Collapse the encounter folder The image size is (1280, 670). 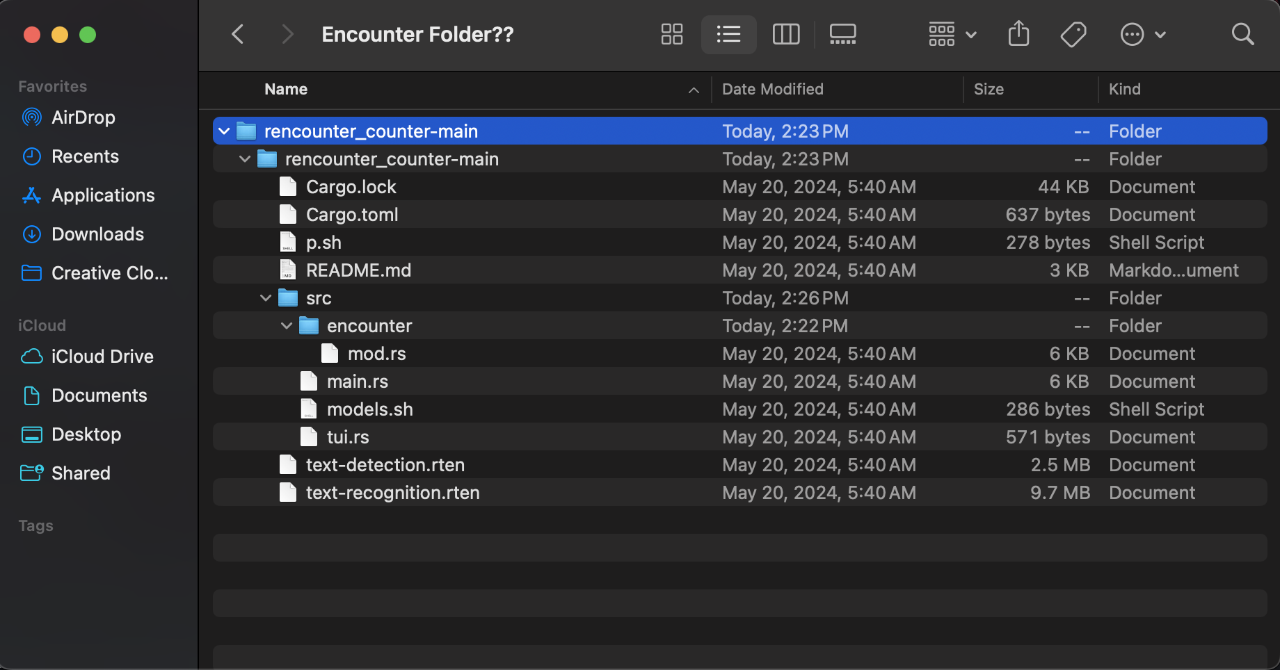coord(287,326)
